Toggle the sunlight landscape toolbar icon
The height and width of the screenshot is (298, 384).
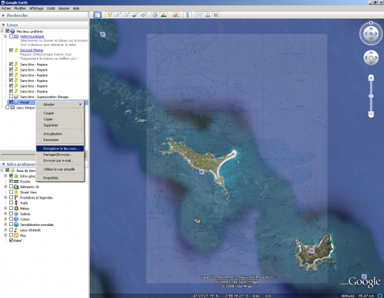click(164, 15)
